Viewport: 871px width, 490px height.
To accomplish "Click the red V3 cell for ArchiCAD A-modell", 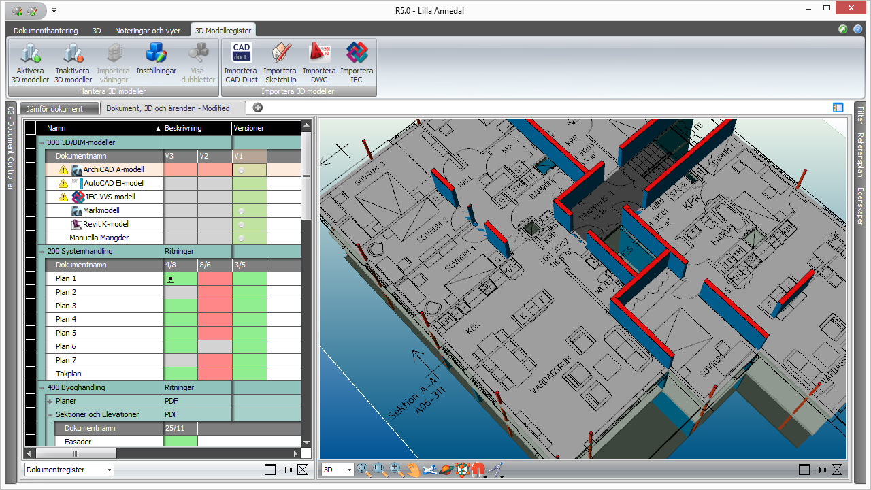I will (180, 169).
